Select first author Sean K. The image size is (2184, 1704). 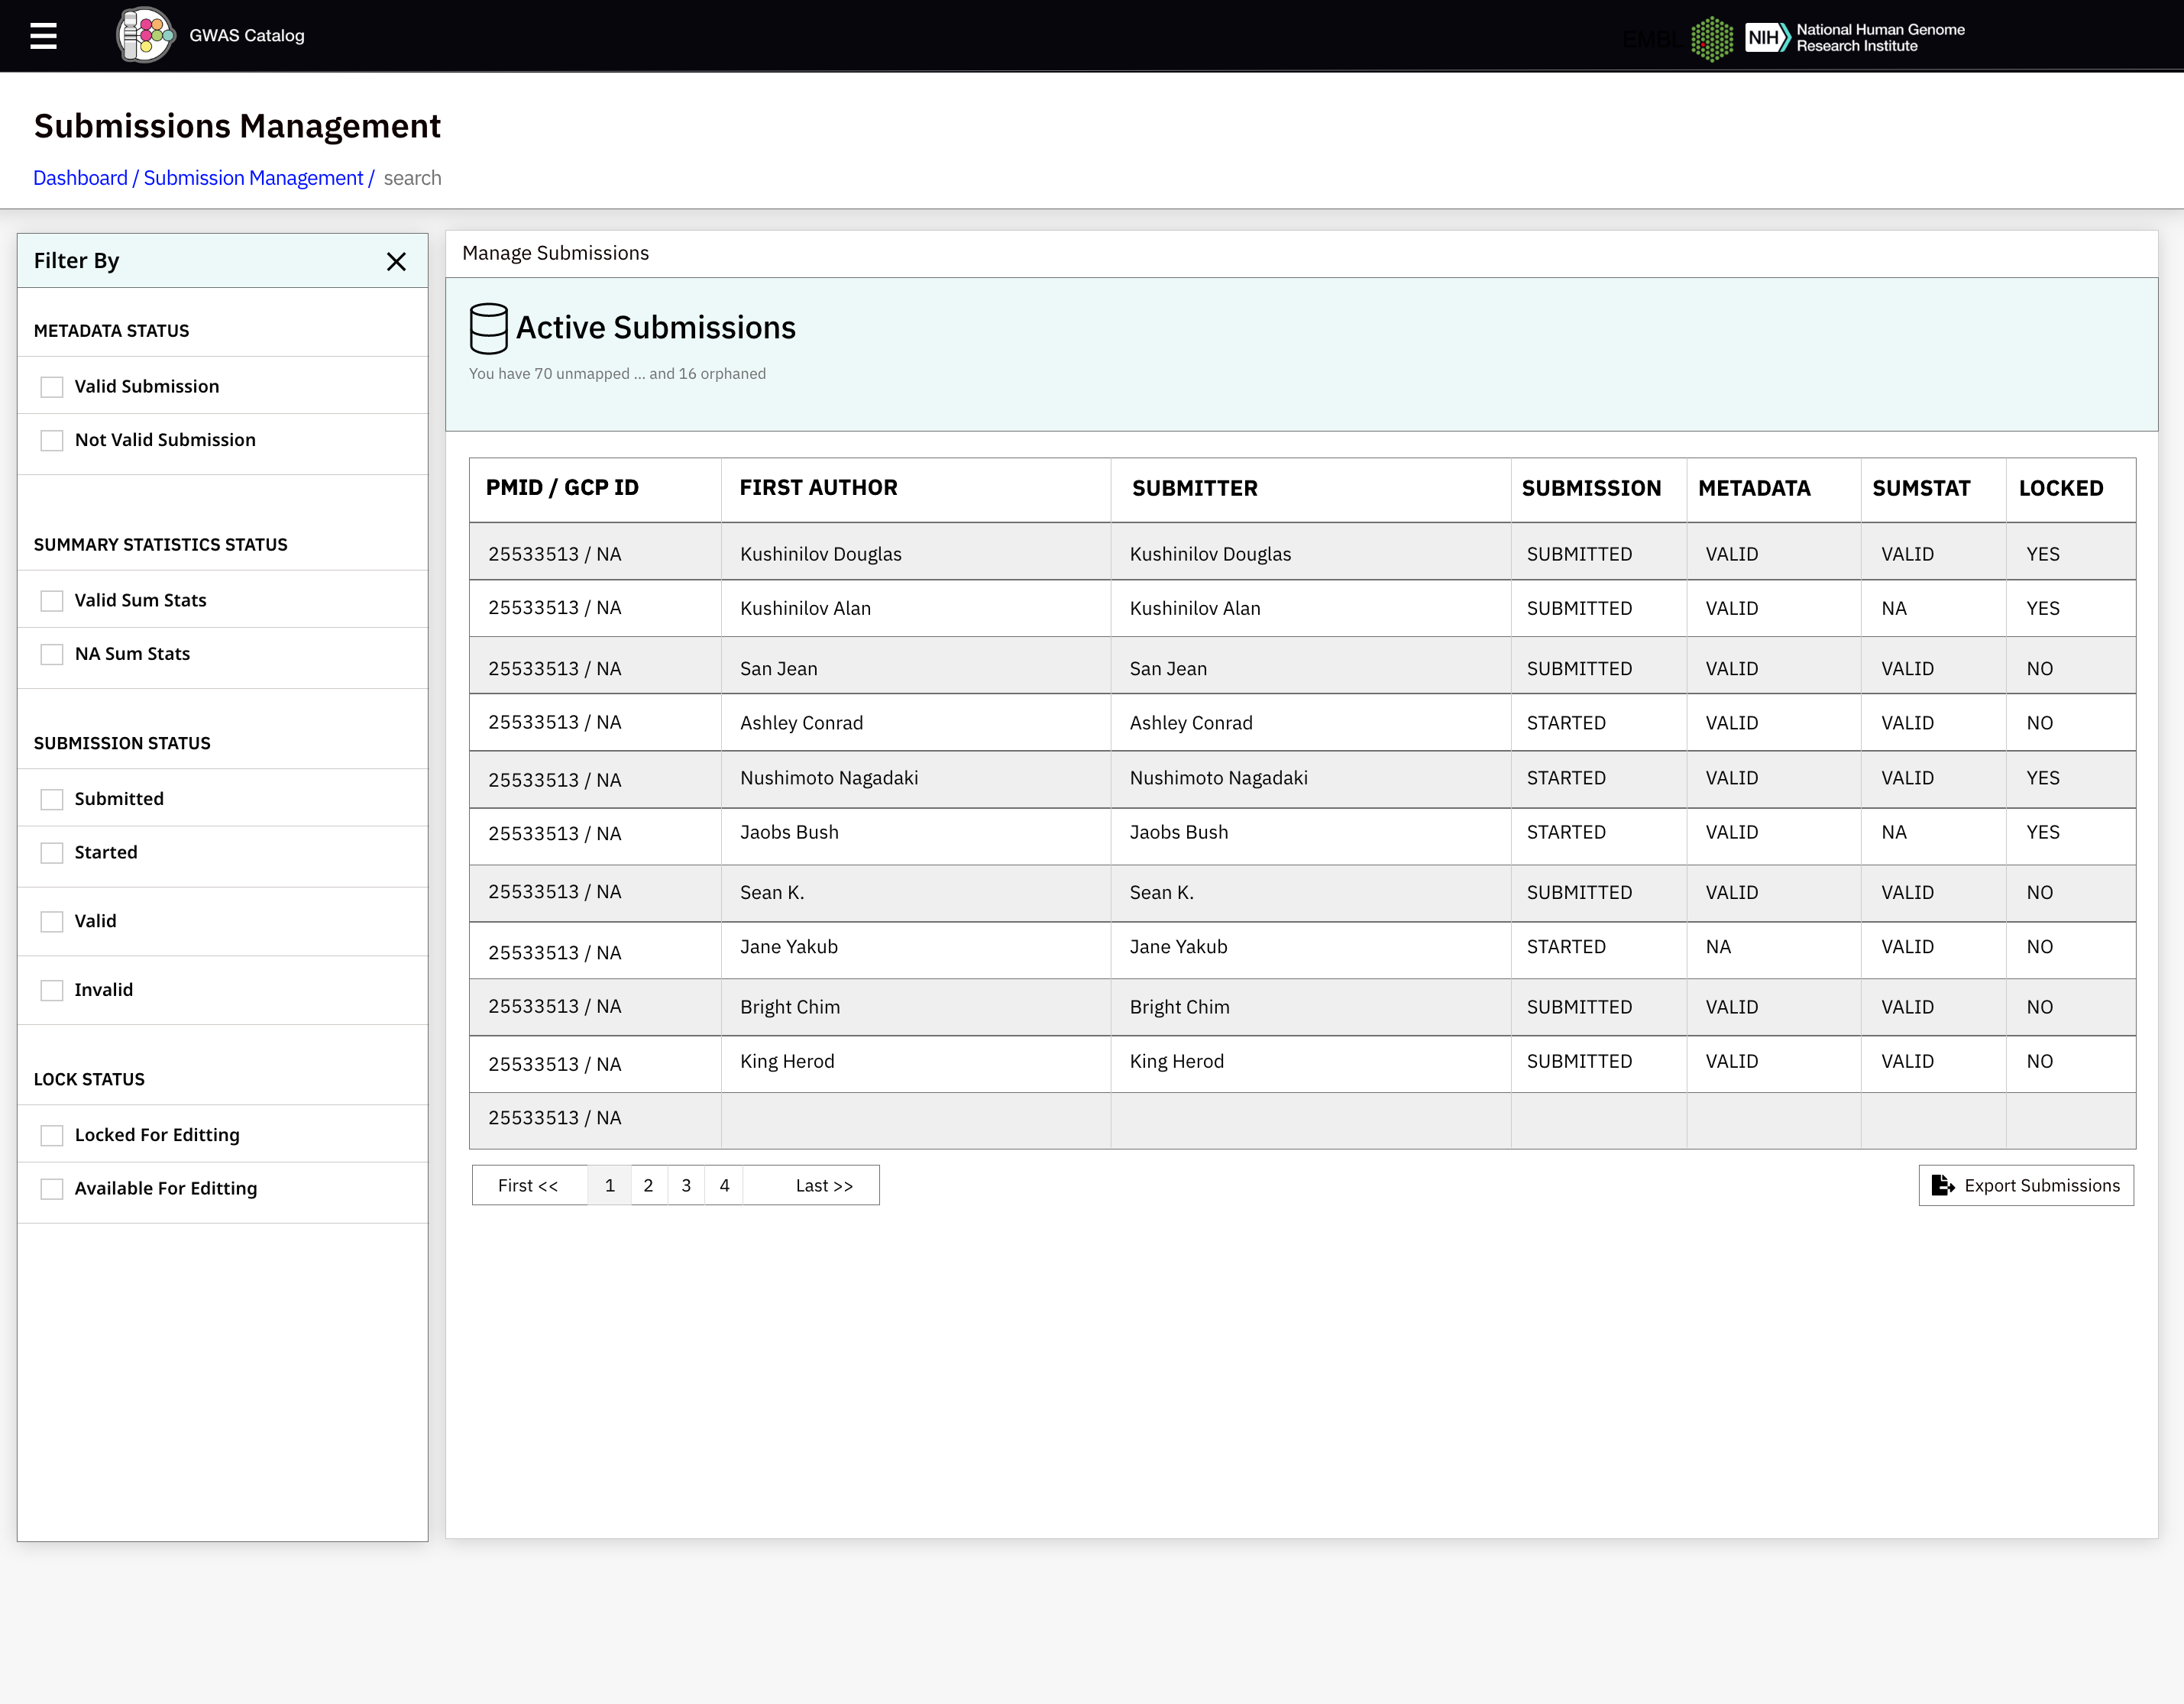coord(772,893)
